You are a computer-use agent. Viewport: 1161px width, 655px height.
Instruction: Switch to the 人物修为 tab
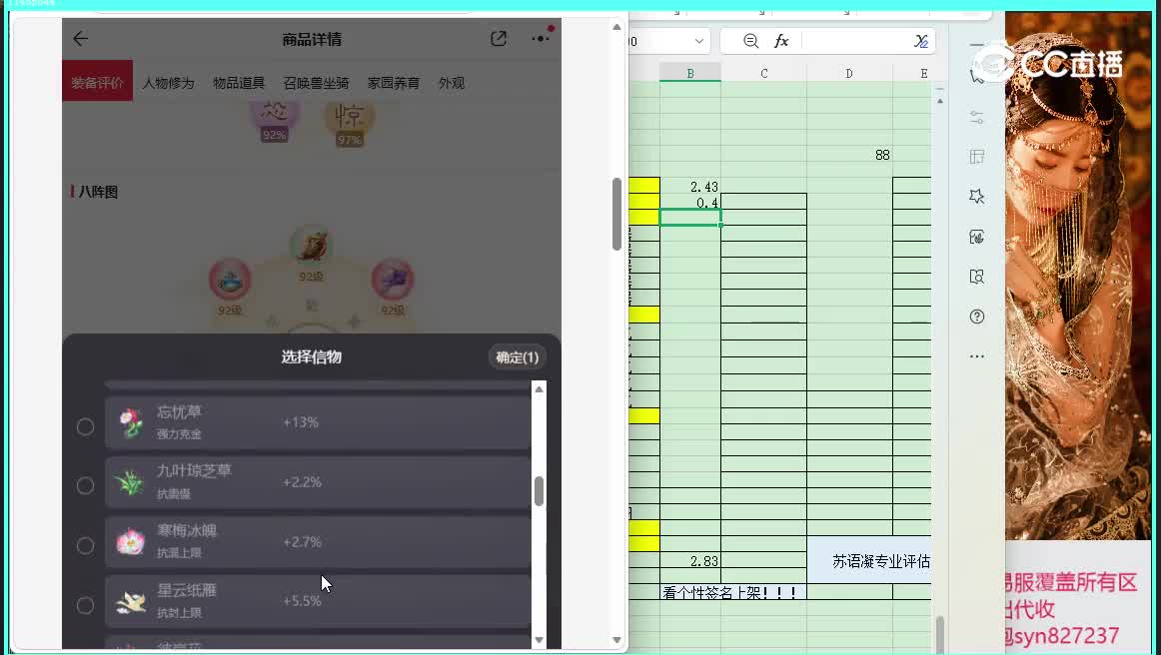pos(168,83)
